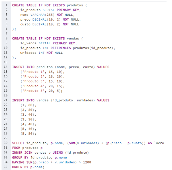The width and height of the screenshot is (172, 170).
Task: Click the number 255 on line 3
Action: [50, 15]
